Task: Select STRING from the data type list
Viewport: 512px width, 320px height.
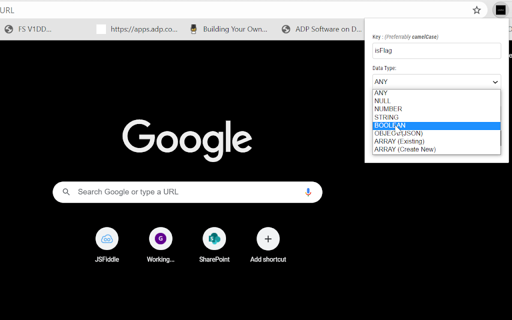Action: pyautogui.click(x=436, y=117)
